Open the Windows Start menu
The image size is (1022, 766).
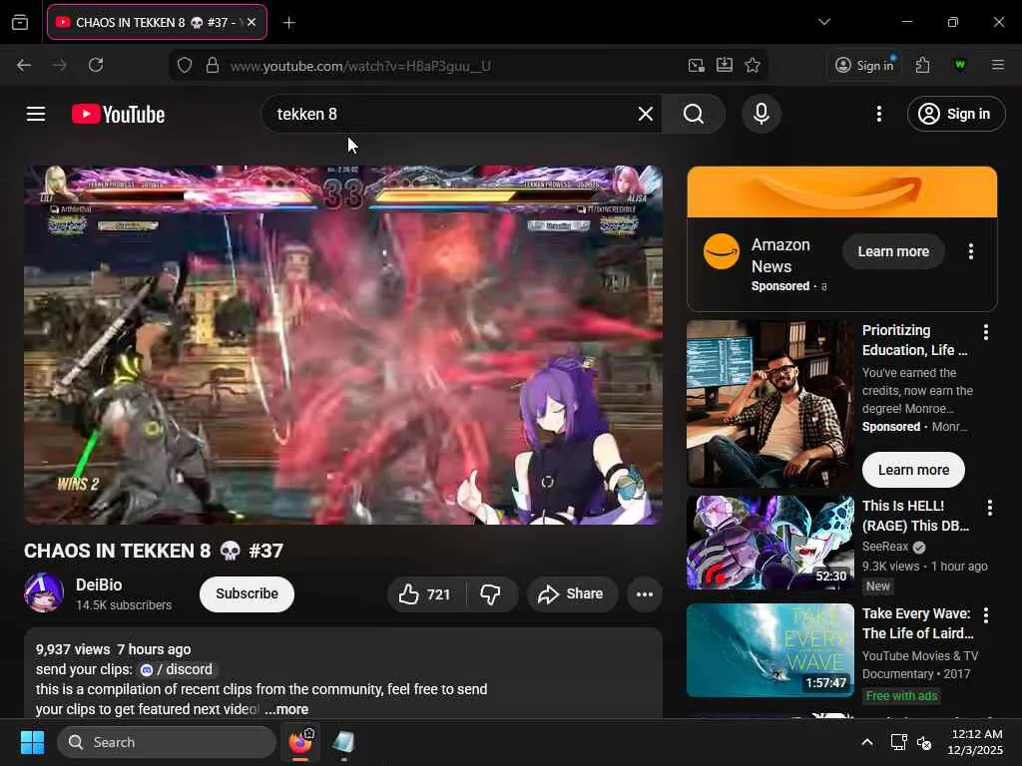pos(32,742)
